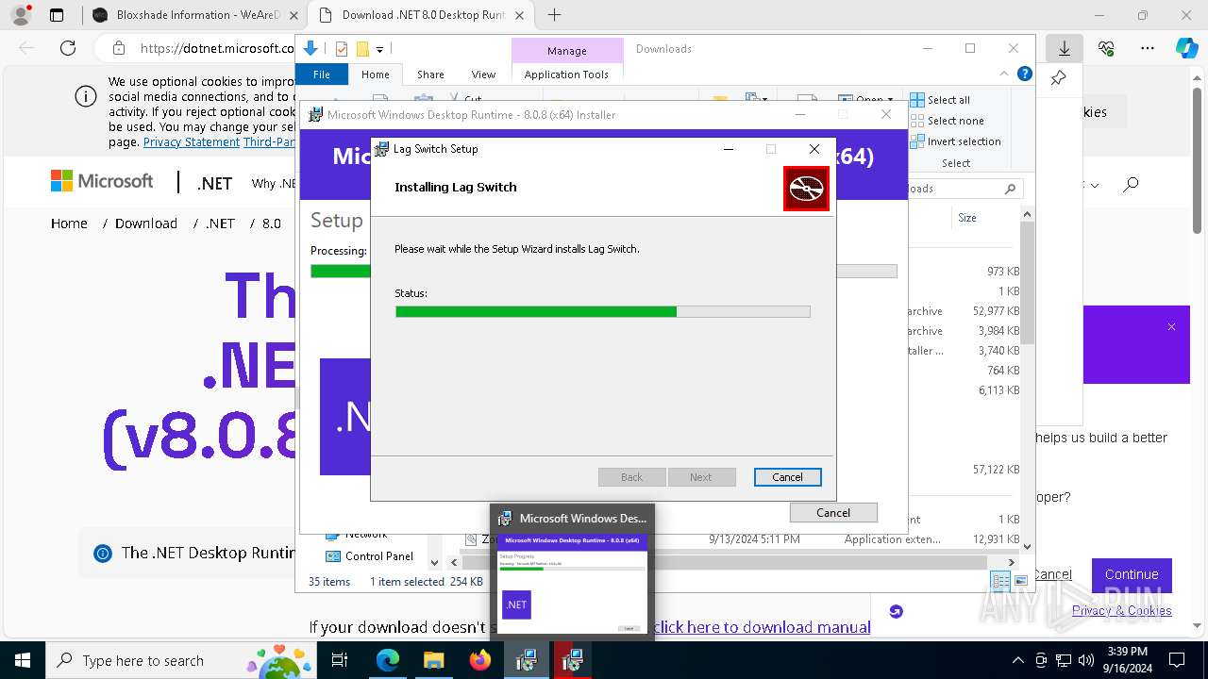Click the click here to download manually link
This screenshot has width=1208, height=679.
click(763, 627)
